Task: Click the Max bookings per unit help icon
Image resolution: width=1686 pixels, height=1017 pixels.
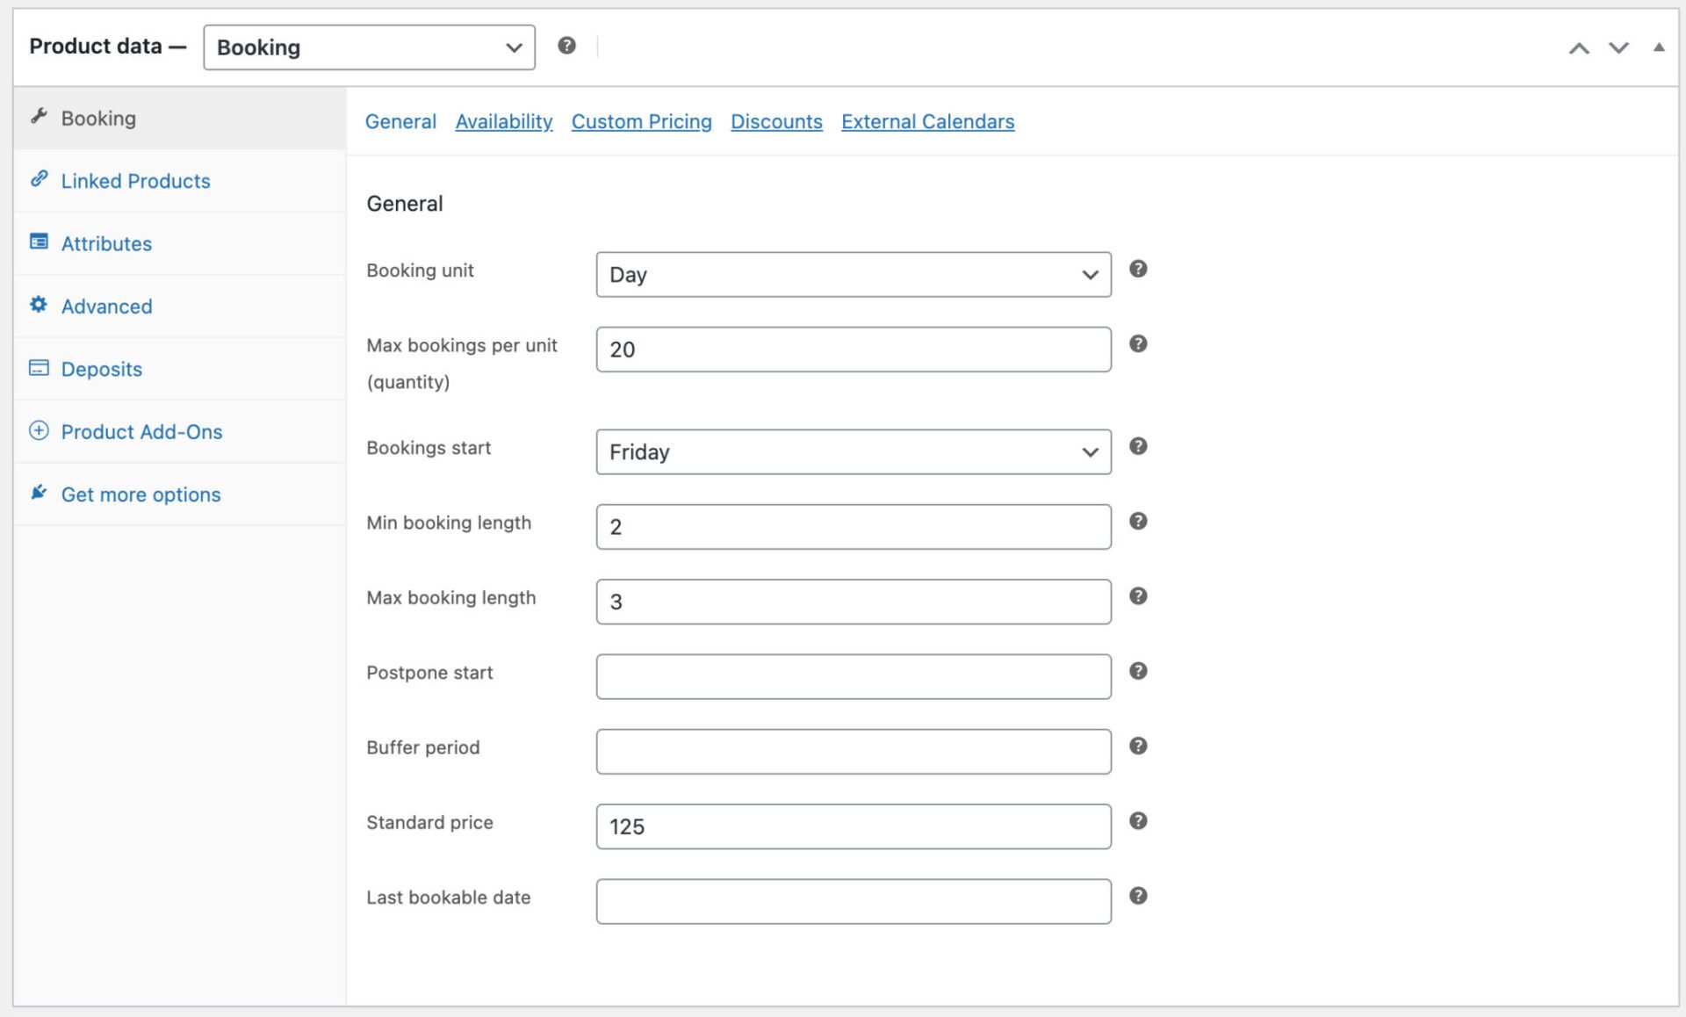Action: pos(1138,343)
